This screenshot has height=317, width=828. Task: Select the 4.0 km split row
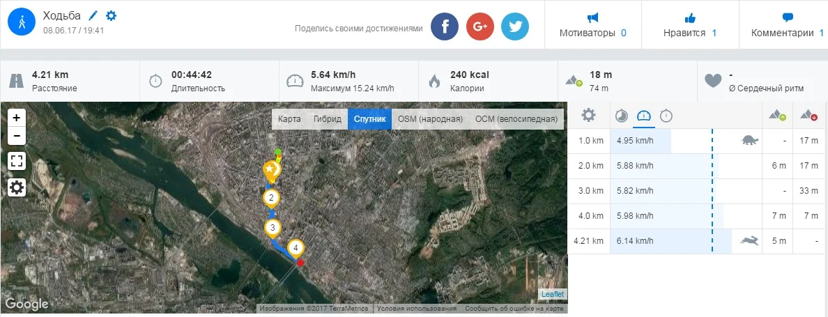(698, 216)
